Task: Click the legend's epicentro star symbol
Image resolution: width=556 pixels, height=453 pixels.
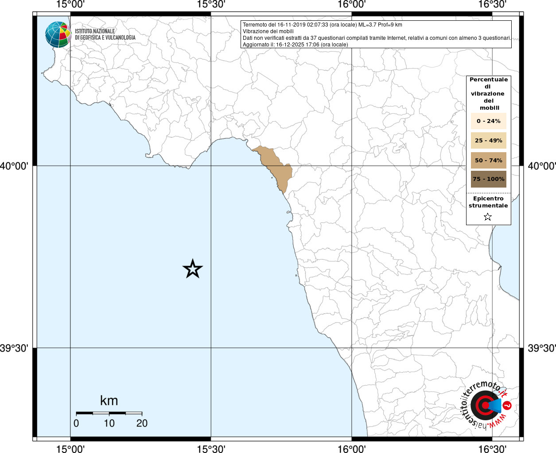Action: pyautogui.click(x=488, y=217)
